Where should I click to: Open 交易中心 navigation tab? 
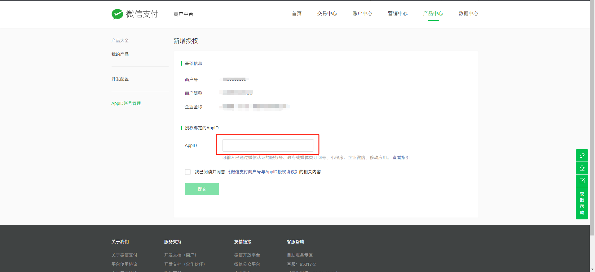pos(327,14)
